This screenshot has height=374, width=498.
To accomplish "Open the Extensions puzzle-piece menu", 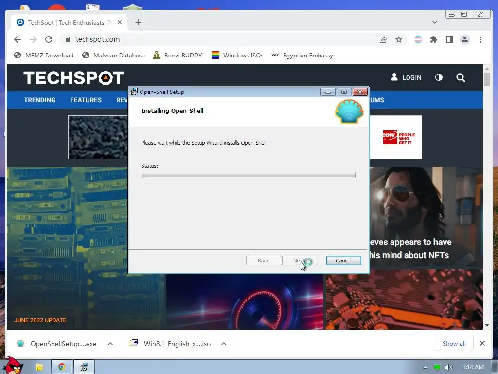I will (x=433, y=39).
